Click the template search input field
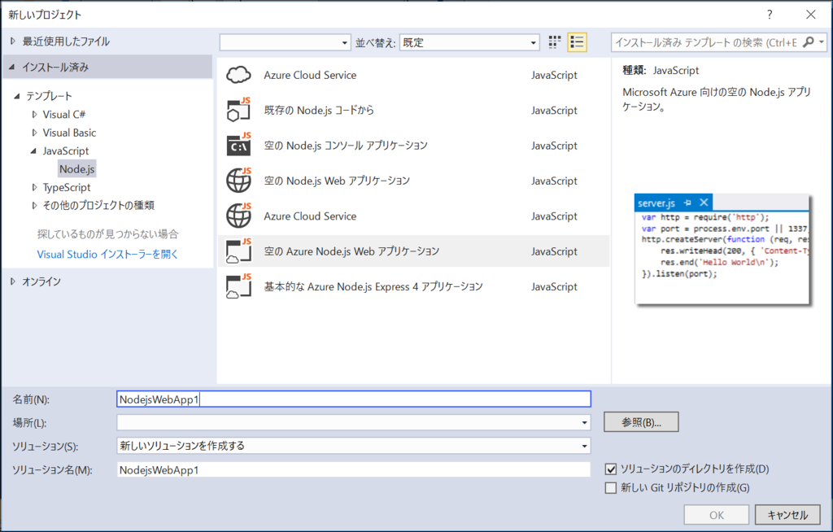 pos(707,42)
